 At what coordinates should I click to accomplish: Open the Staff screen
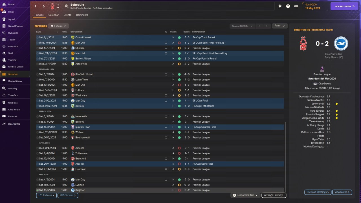click(x=11, y=53)
